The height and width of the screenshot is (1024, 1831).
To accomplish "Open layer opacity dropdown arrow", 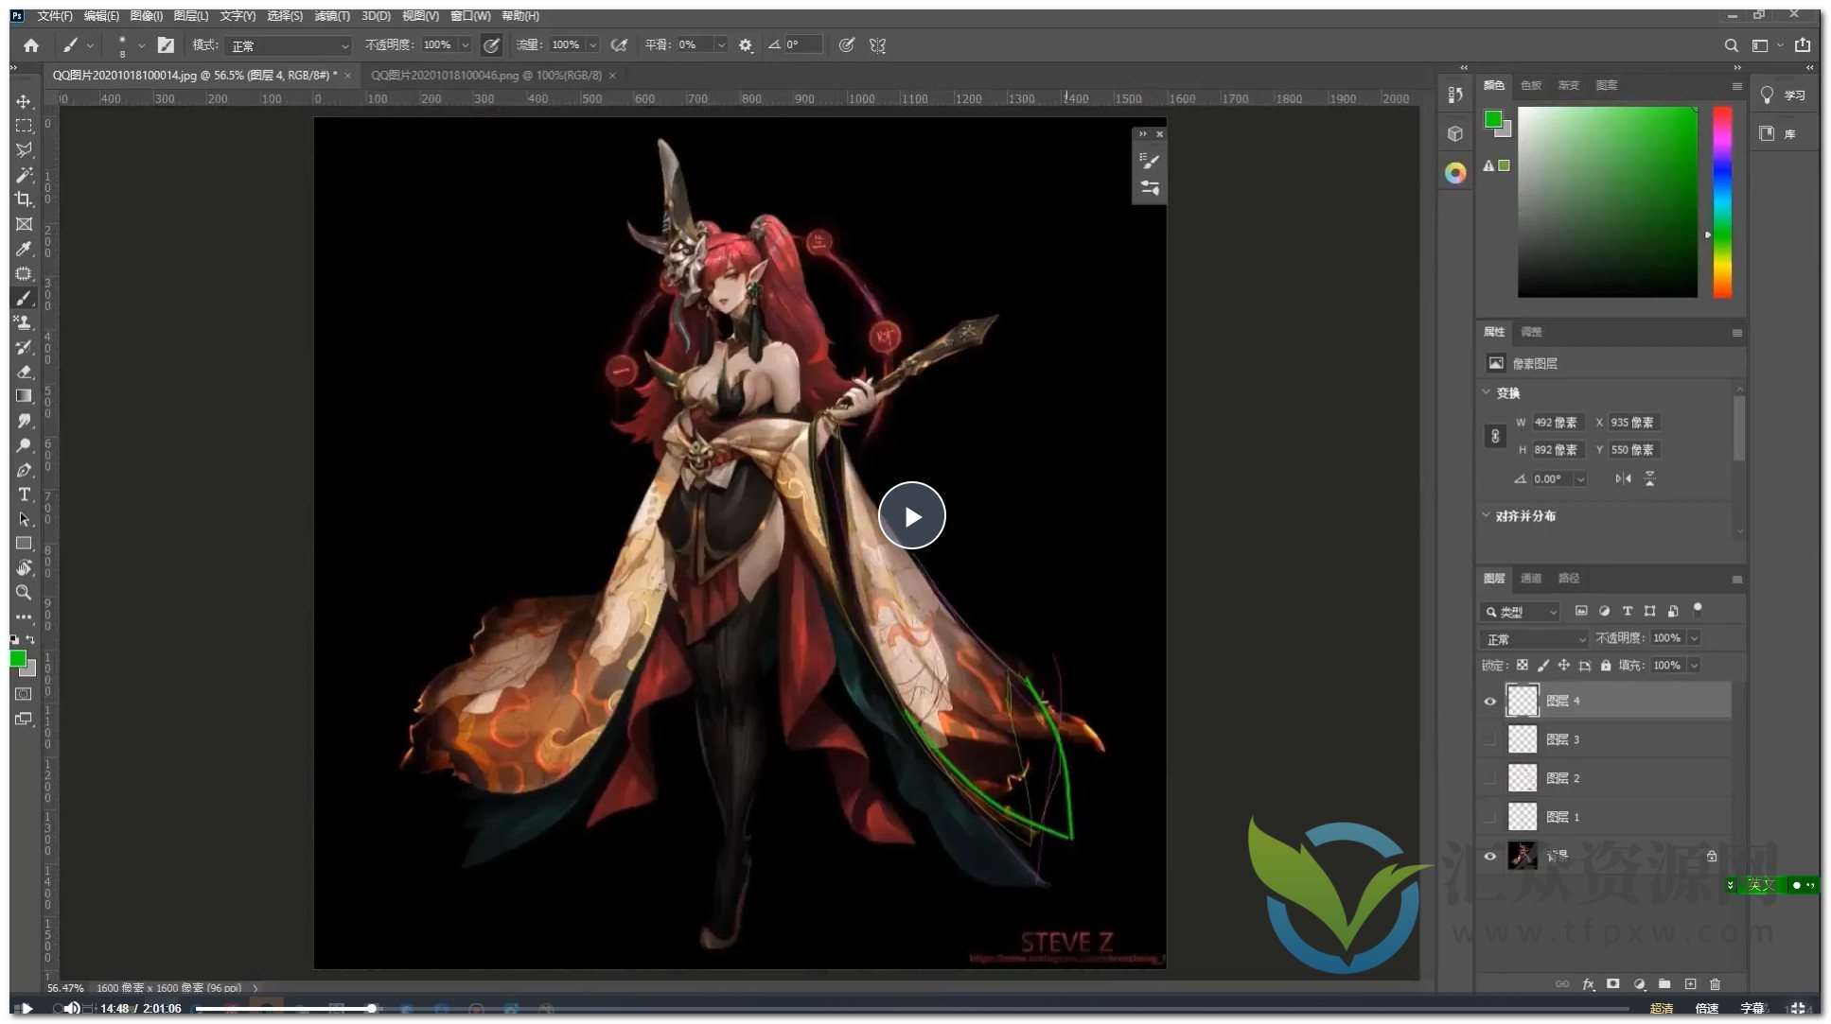I will click(x=1694, y=638).
